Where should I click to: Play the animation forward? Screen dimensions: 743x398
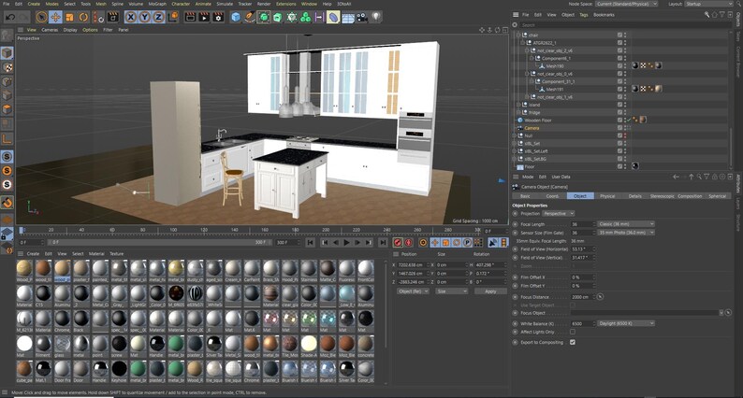click(x=346, y=242)
